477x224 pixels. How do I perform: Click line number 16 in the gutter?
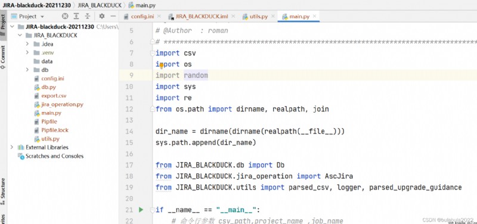point(129,154)
